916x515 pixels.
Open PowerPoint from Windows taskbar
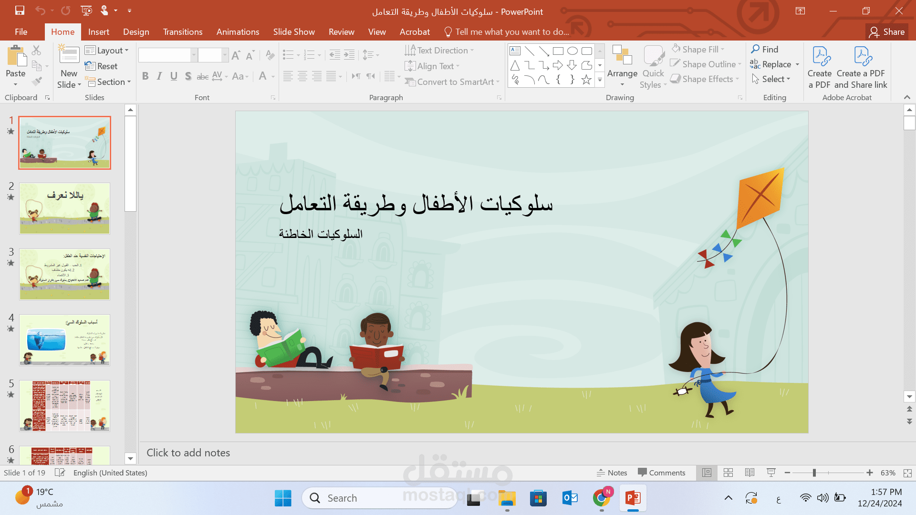[x=633, y=498]
